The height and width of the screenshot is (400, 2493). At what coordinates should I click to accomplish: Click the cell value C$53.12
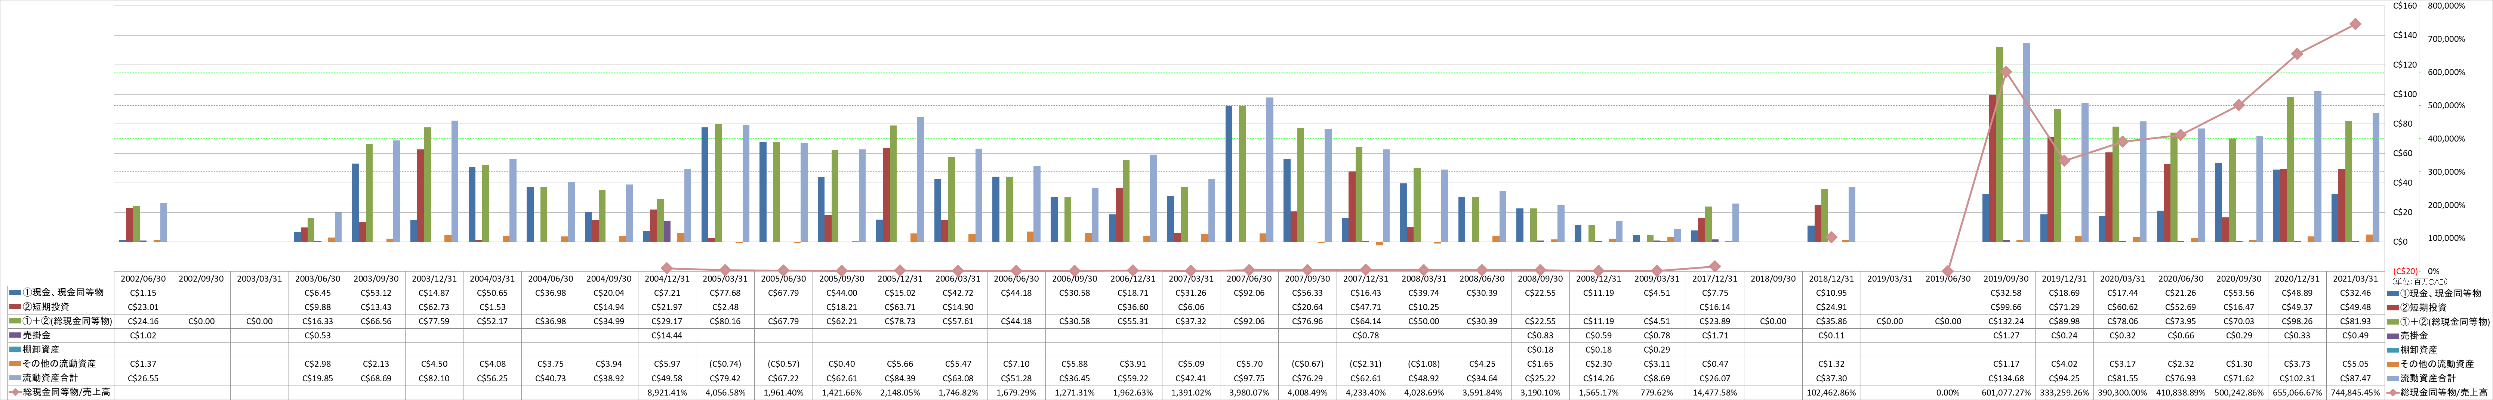pos(376,293)
